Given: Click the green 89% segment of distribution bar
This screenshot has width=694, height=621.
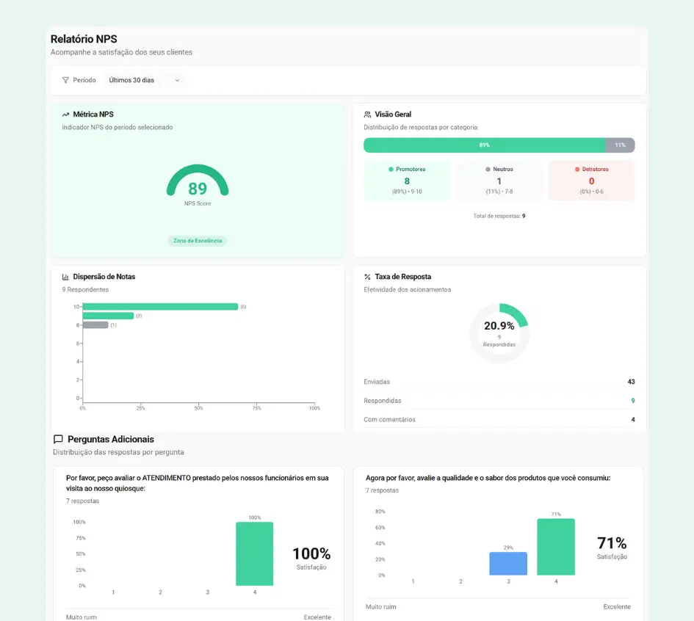Looking at the screenshot, I should pyautogui.click(x=484, y=145).
